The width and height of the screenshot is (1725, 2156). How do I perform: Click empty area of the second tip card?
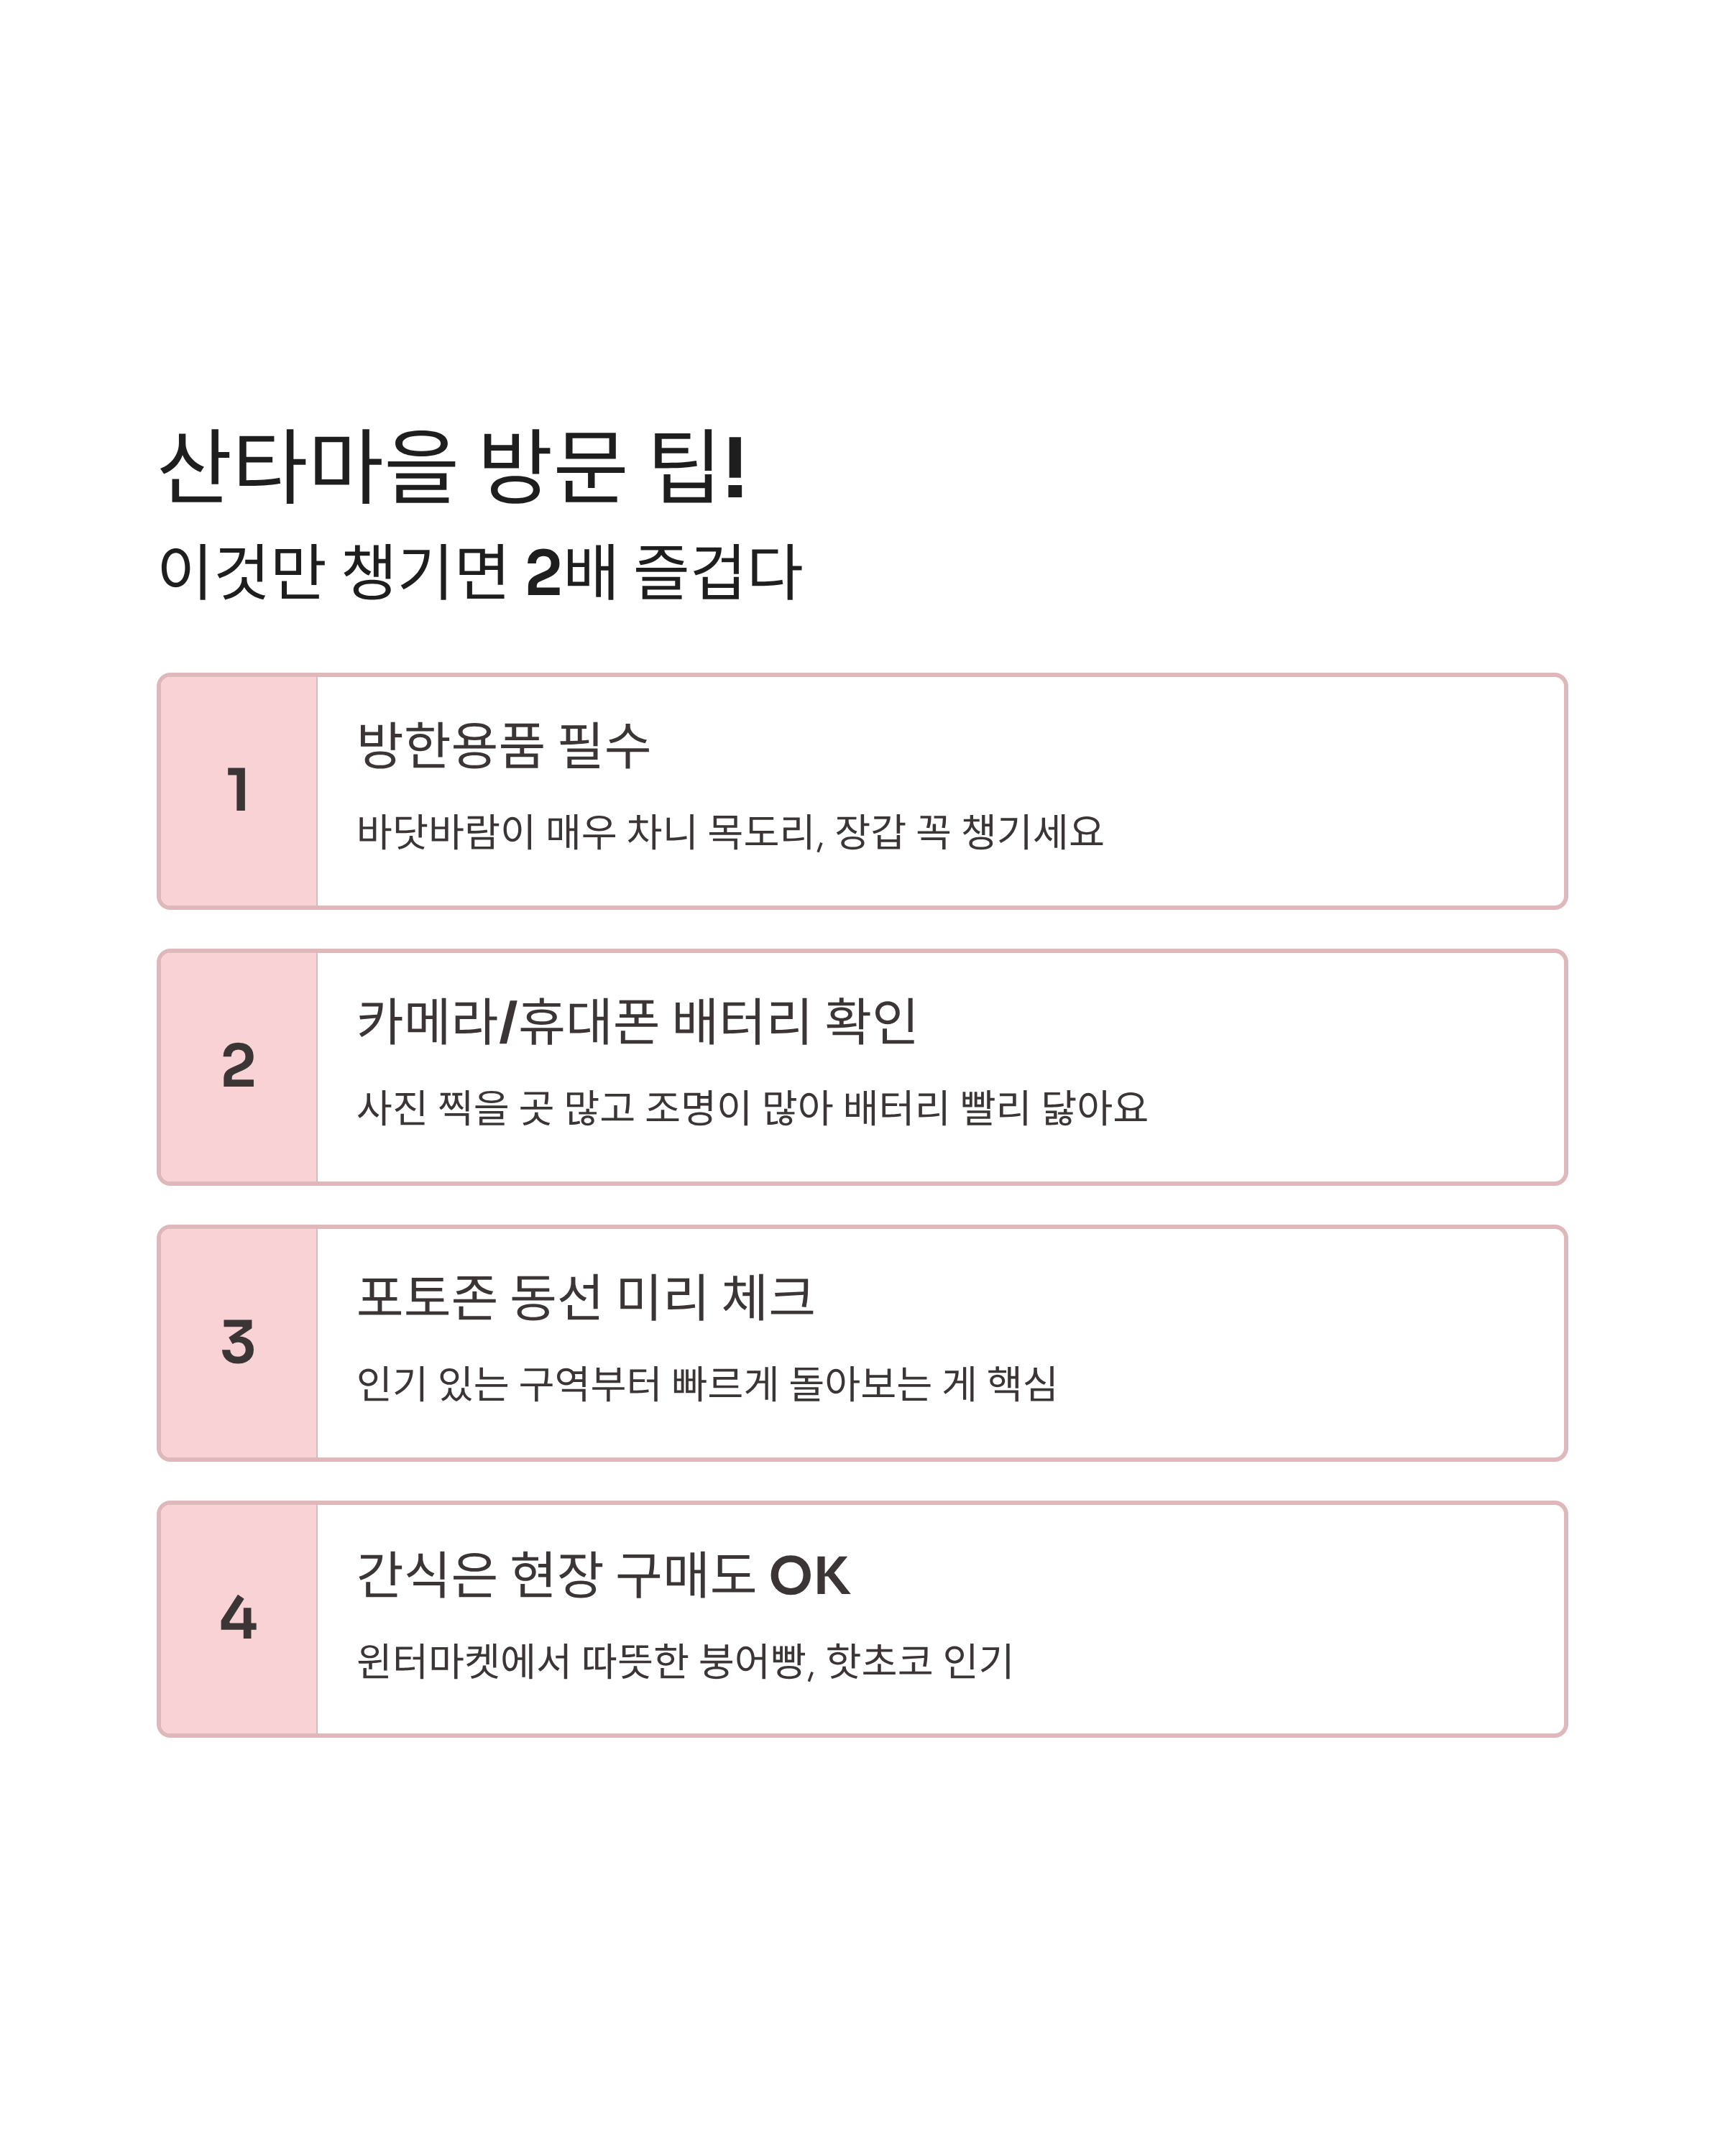point(1350,1067)
